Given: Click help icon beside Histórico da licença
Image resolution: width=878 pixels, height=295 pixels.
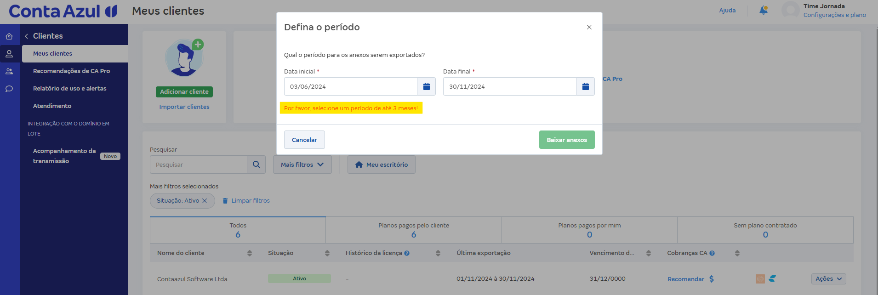Looking at the screenshot, I should (x=407, y=253).
